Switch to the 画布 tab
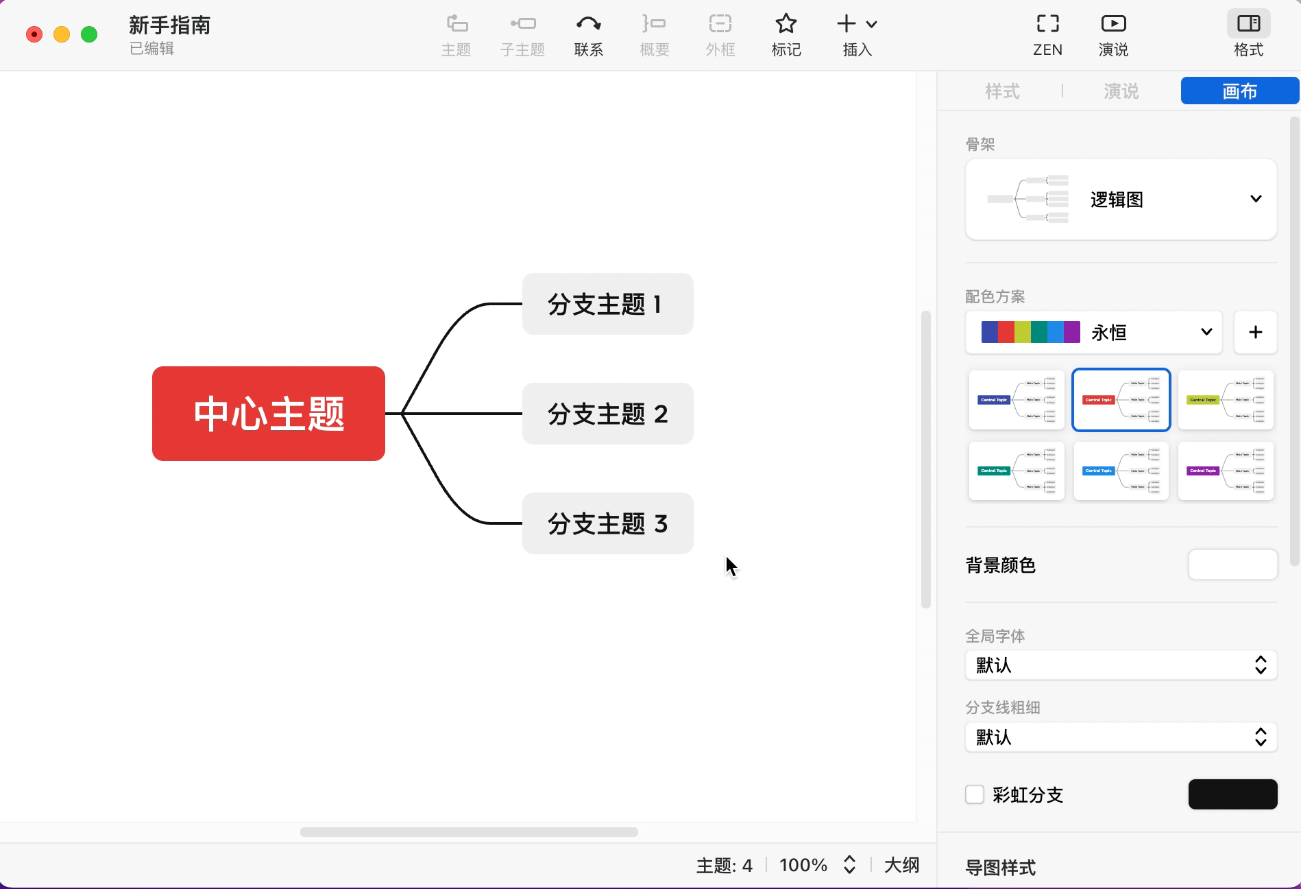The height and width of the screenshot is (889, 1301). click(x=1239, y=90)
